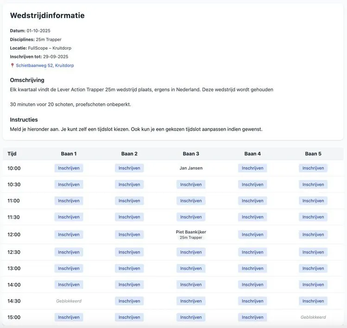This screenshot has height=328, width=347.
Task: Pick the 15:00 Baan 2 slot
Action: pyautogui.click(x=129, y=317)
